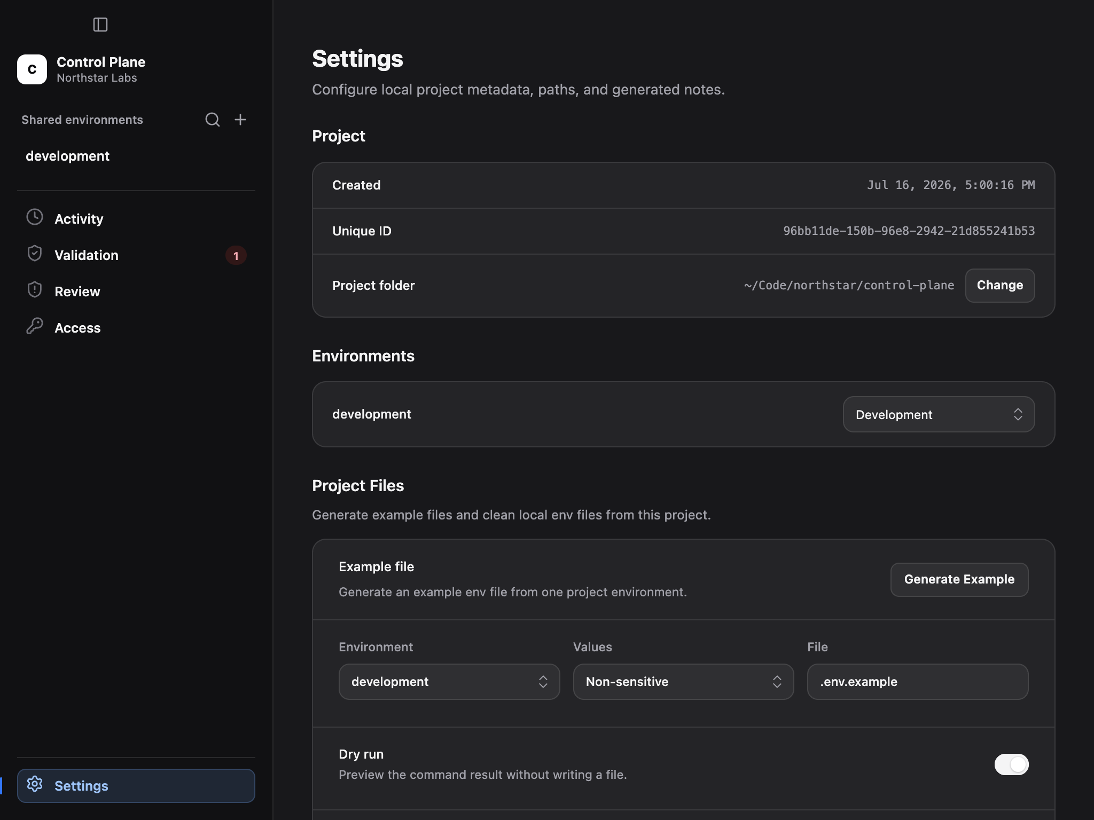Image resolution: width=1094 pixels, height=820 pixels.
Task: Click the Settings gear icon
Action: [35, 784]
